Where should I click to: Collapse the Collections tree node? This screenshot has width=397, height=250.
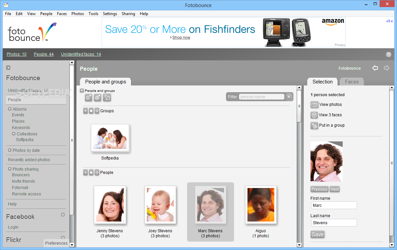click(14, 134)
